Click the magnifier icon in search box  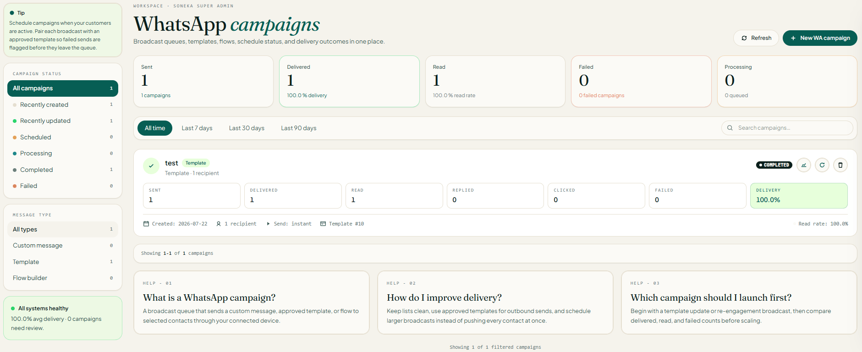click(x=730, y=128)
